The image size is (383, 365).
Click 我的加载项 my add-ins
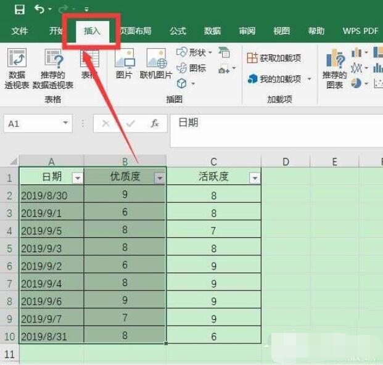point(274,79)
